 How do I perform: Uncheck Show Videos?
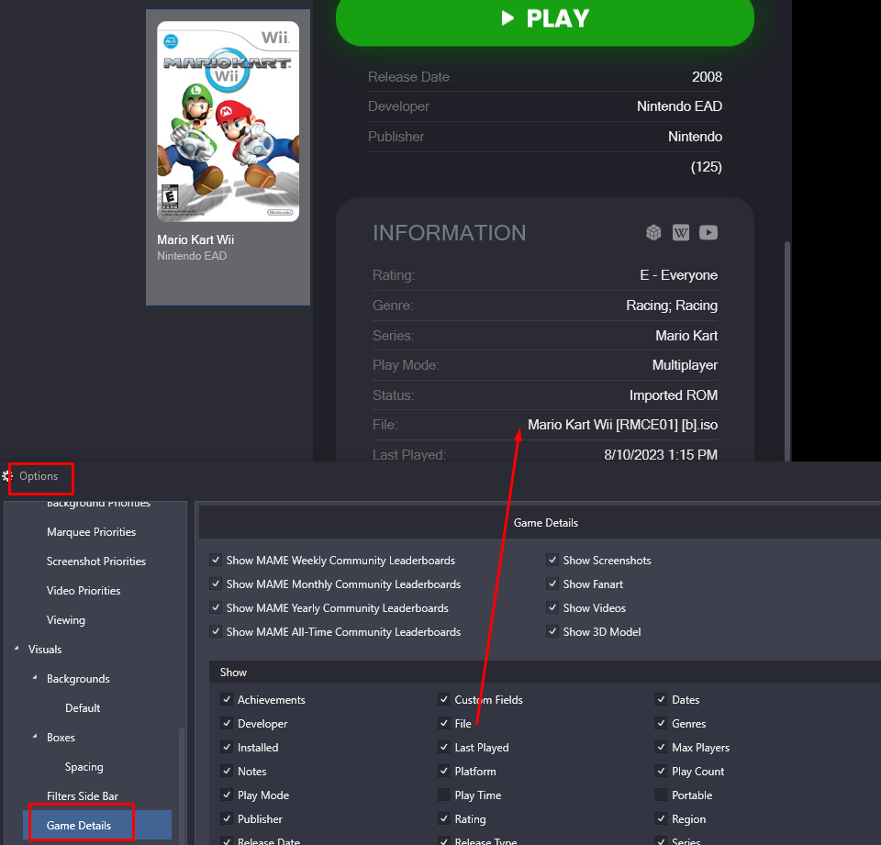[552, 607]
